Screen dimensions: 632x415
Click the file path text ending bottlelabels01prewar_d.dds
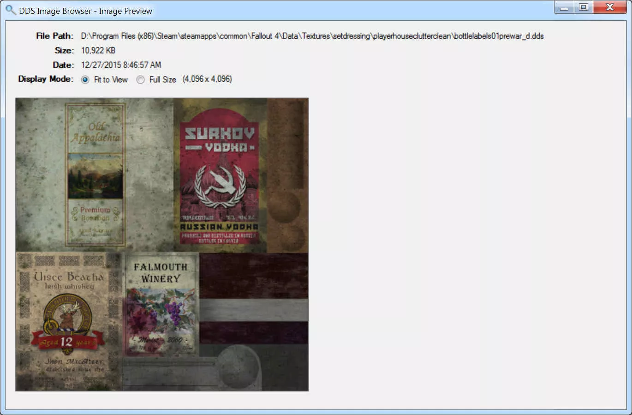click(312, 36)
